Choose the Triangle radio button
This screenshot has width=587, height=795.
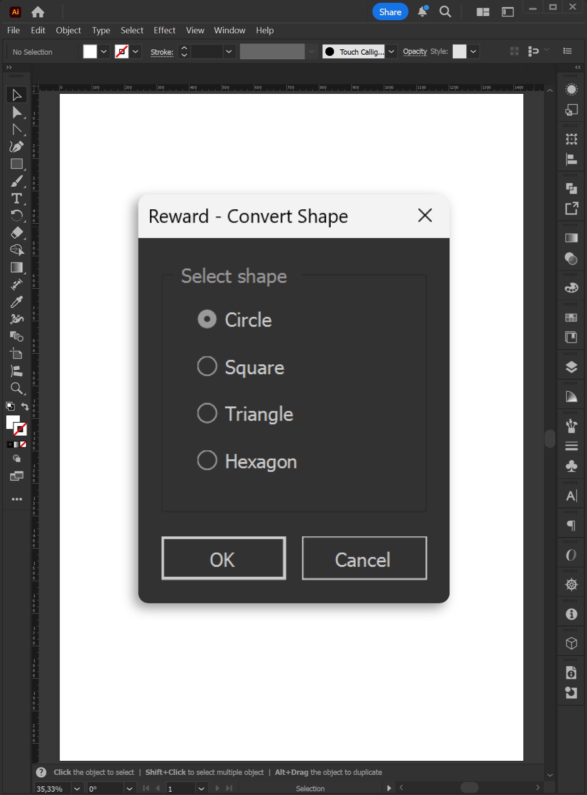207,413
